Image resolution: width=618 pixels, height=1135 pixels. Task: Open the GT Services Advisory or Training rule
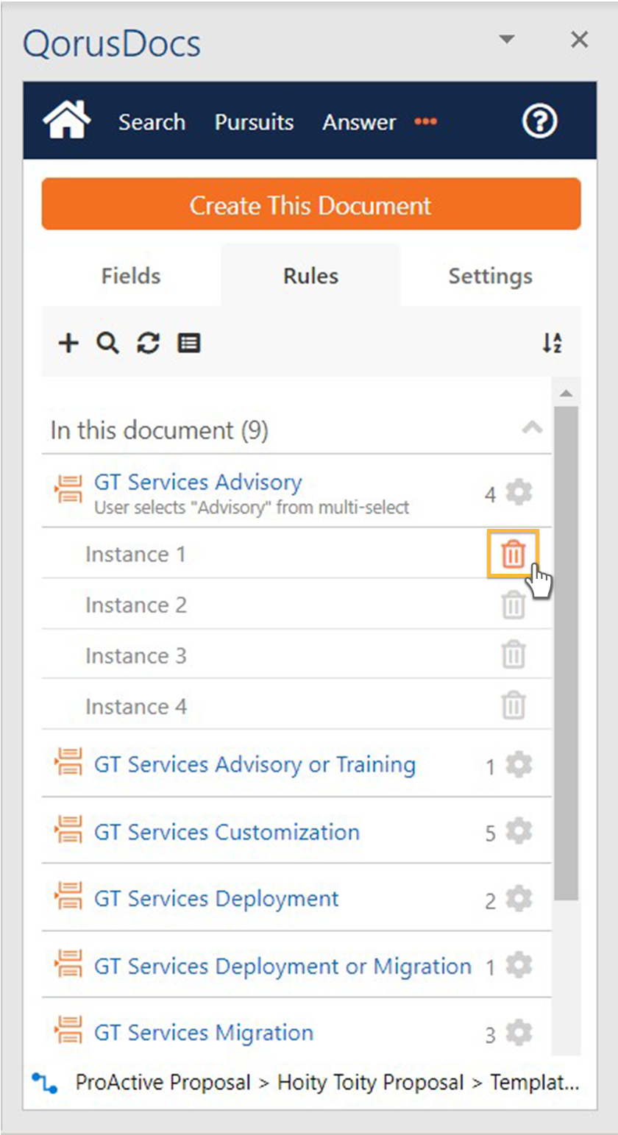pyautogui.click(x=255, y=764)
